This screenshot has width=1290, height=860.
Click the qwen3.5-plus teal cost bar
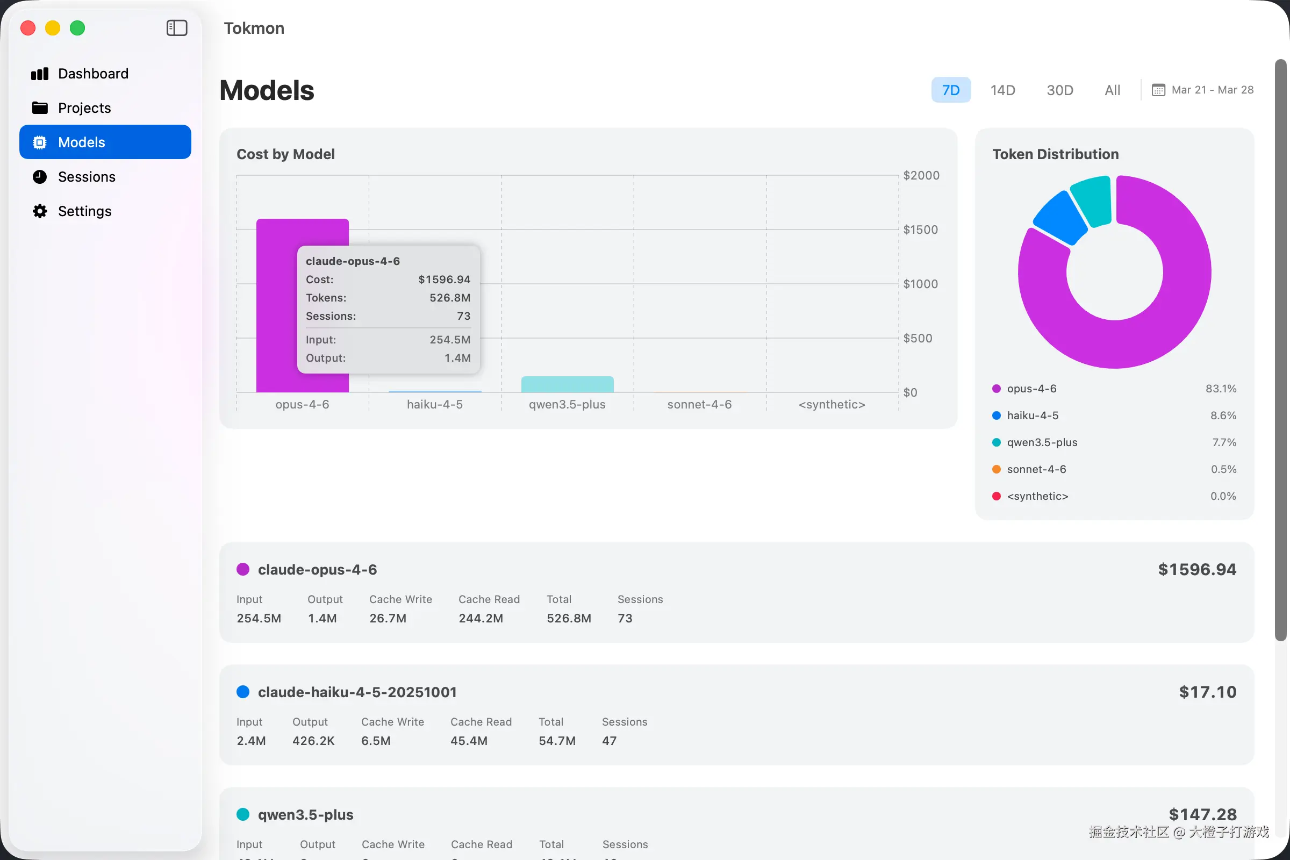pos(567,384)
